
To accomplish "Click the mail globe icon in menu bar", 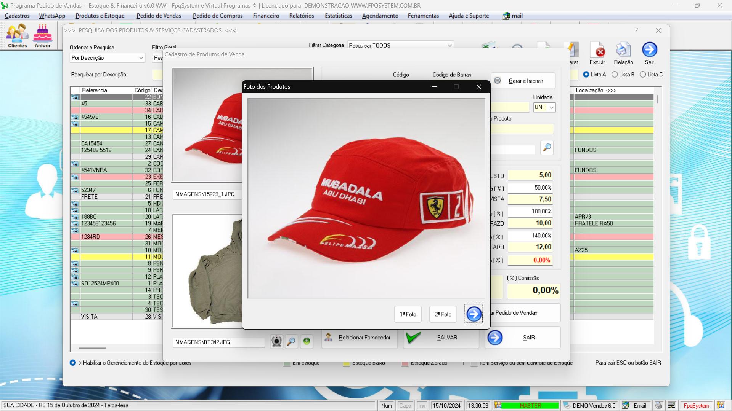I will point(506,16).
